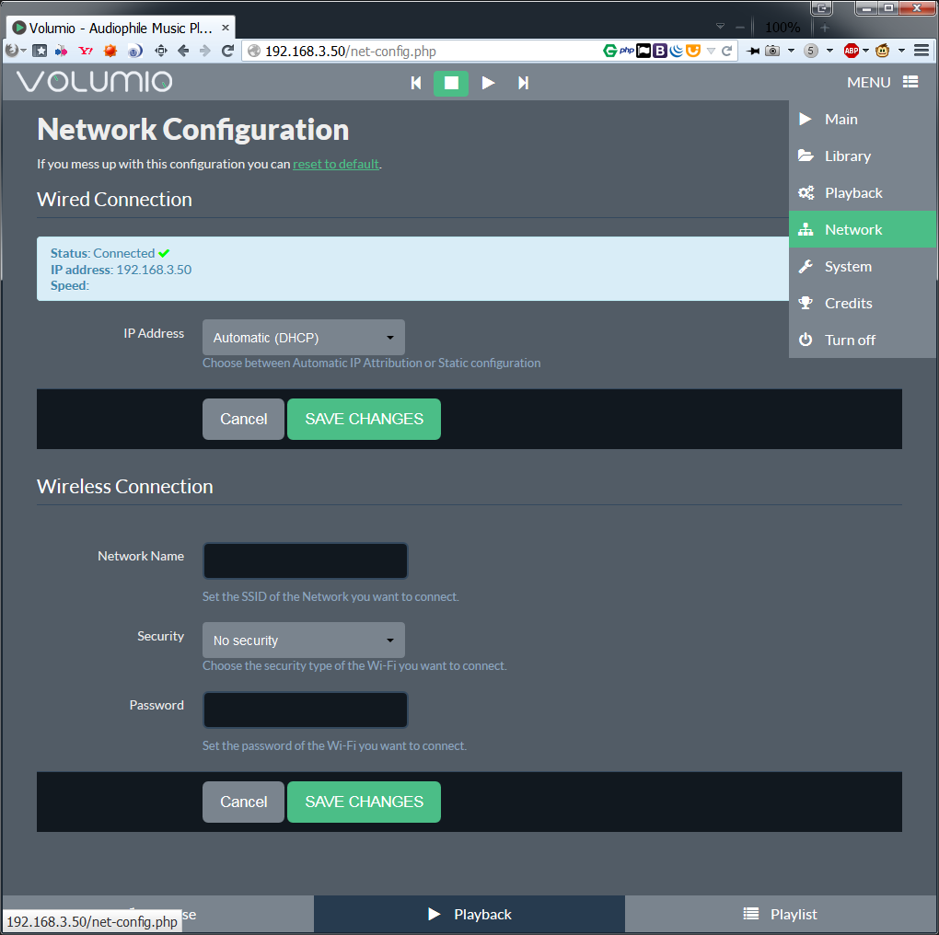View Credits from the menu

point(863,303)
